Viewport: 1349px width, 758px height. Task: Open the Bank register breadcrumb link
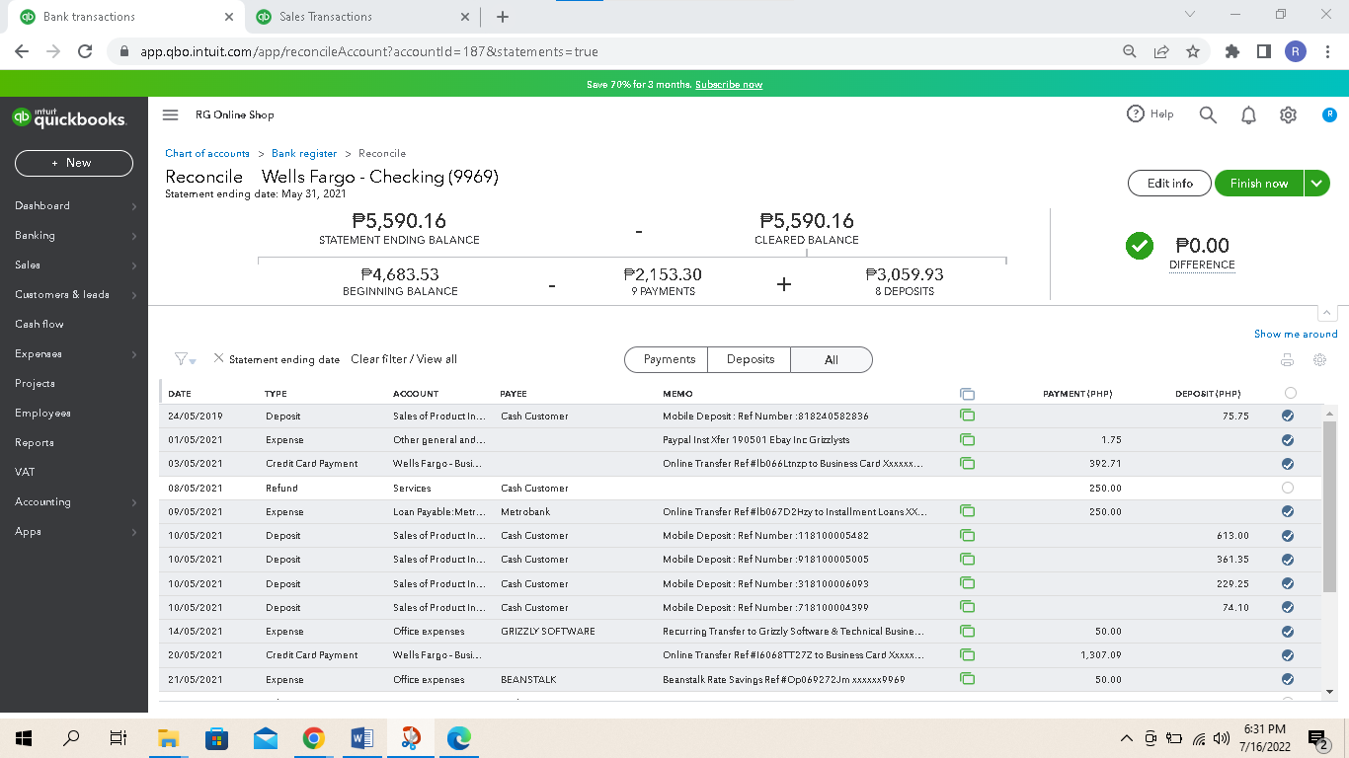click(x=304, y=153)
